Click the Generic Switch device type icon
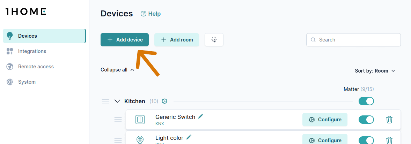The image size is (411, 144). (140, 120)
